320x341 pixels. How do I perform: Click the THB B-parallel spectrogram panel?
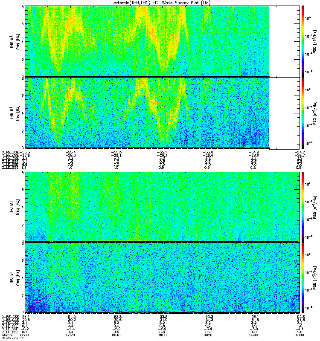[163, 113]
